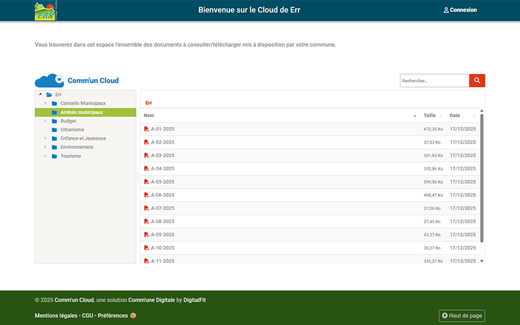Click the file list vertical scrollbar thumb

pyautogui.click(x=482, y=178)
